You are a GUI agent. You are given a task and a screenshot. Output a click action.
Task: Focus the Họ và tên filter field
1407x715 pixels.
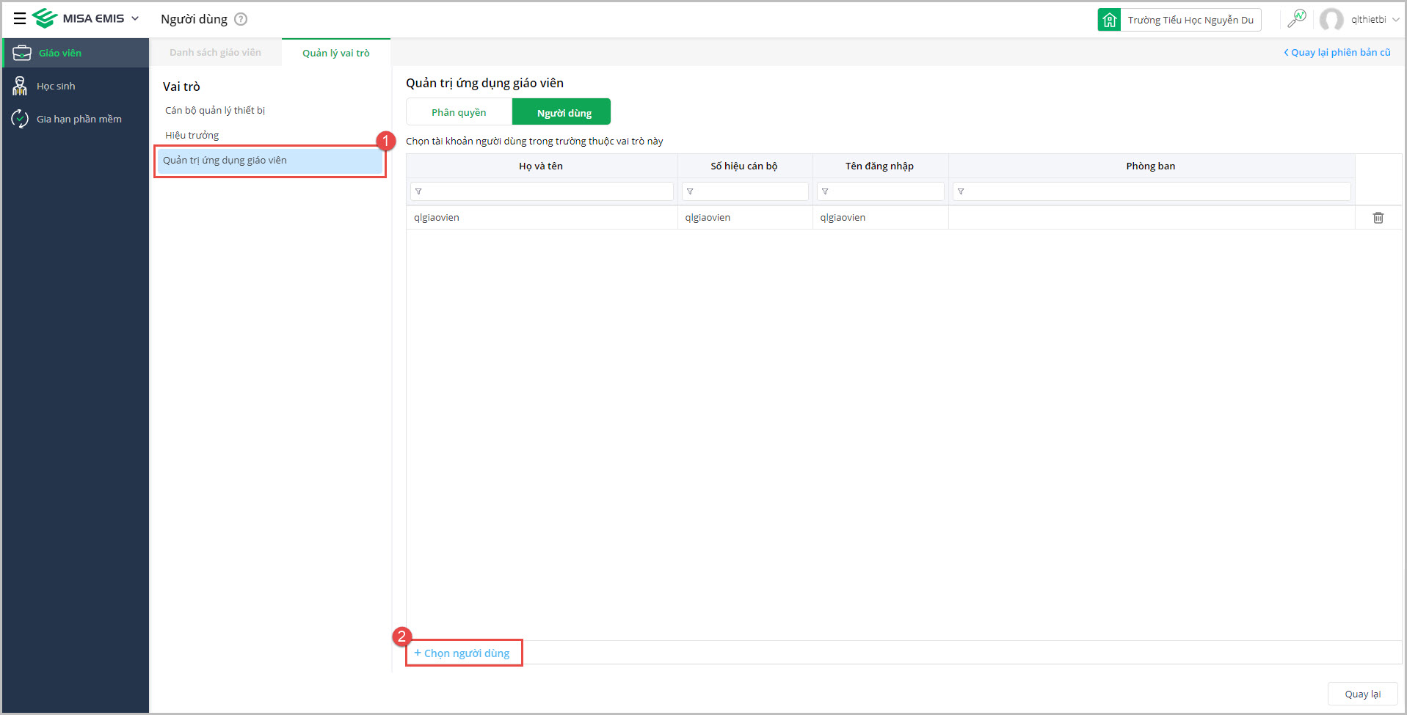tap(542, 191)
